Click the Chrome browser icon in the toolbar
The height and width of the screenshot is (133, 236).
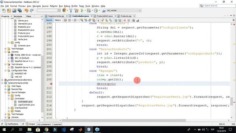64,10
